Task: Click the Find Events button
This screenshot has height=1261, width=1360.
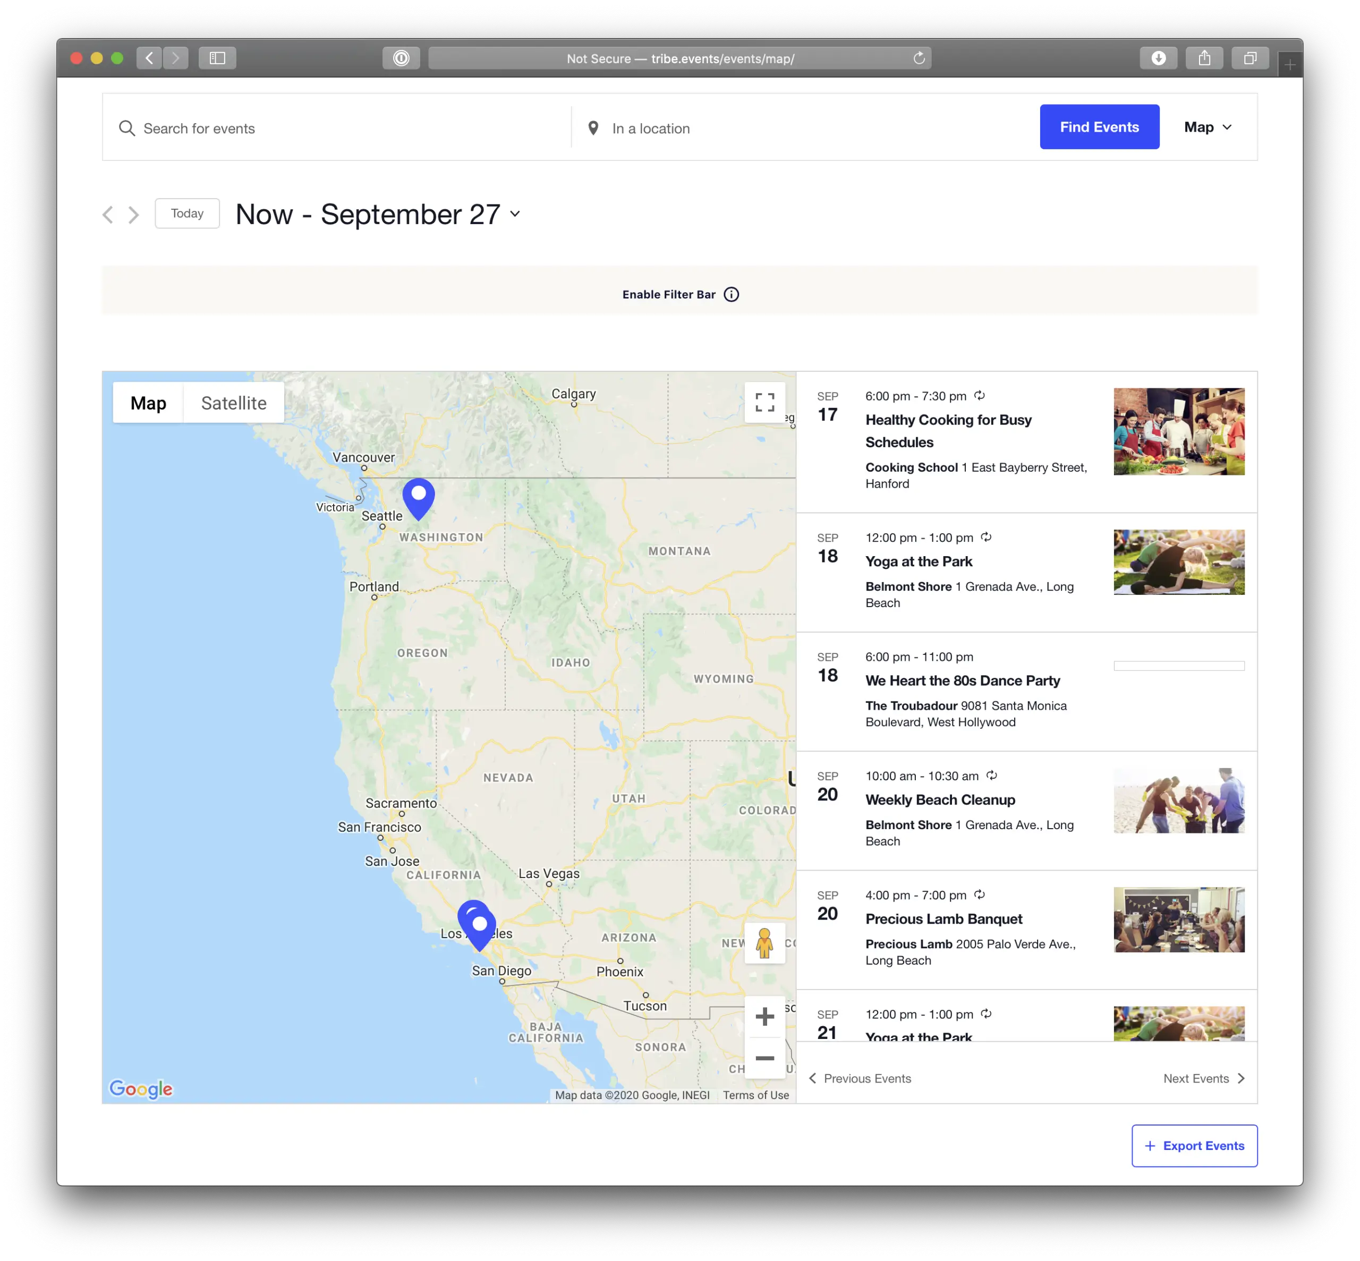Action: (x=1099, y=127)
